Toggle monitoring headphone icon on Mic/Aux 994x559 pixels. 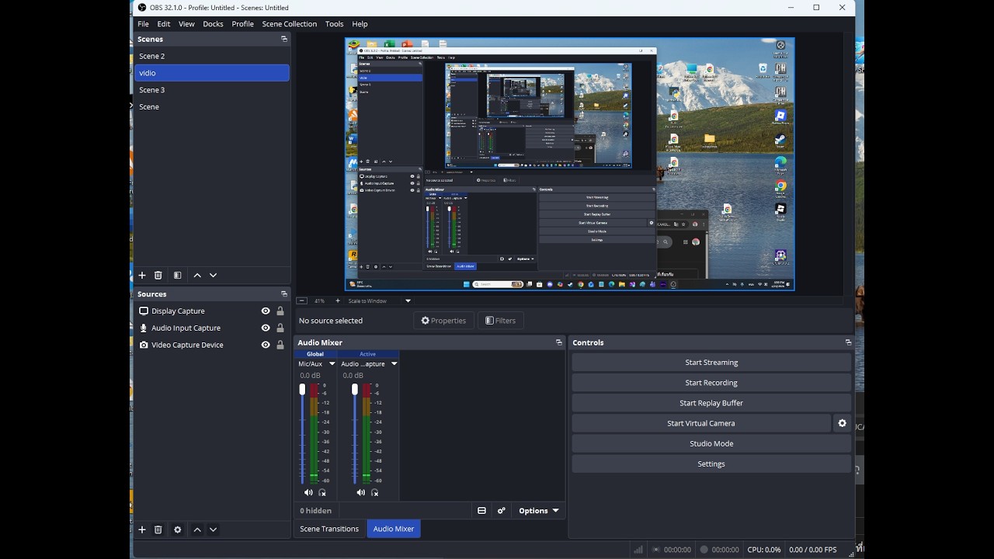point(322,492)
